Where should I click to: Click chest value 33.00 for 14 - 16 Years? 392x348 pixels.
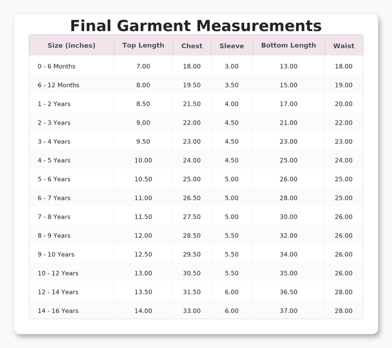coord(192,311)
